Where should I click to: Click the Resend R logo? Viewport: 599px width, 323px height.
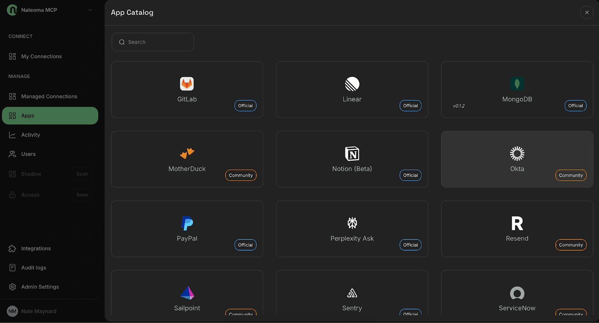point(517,223)
